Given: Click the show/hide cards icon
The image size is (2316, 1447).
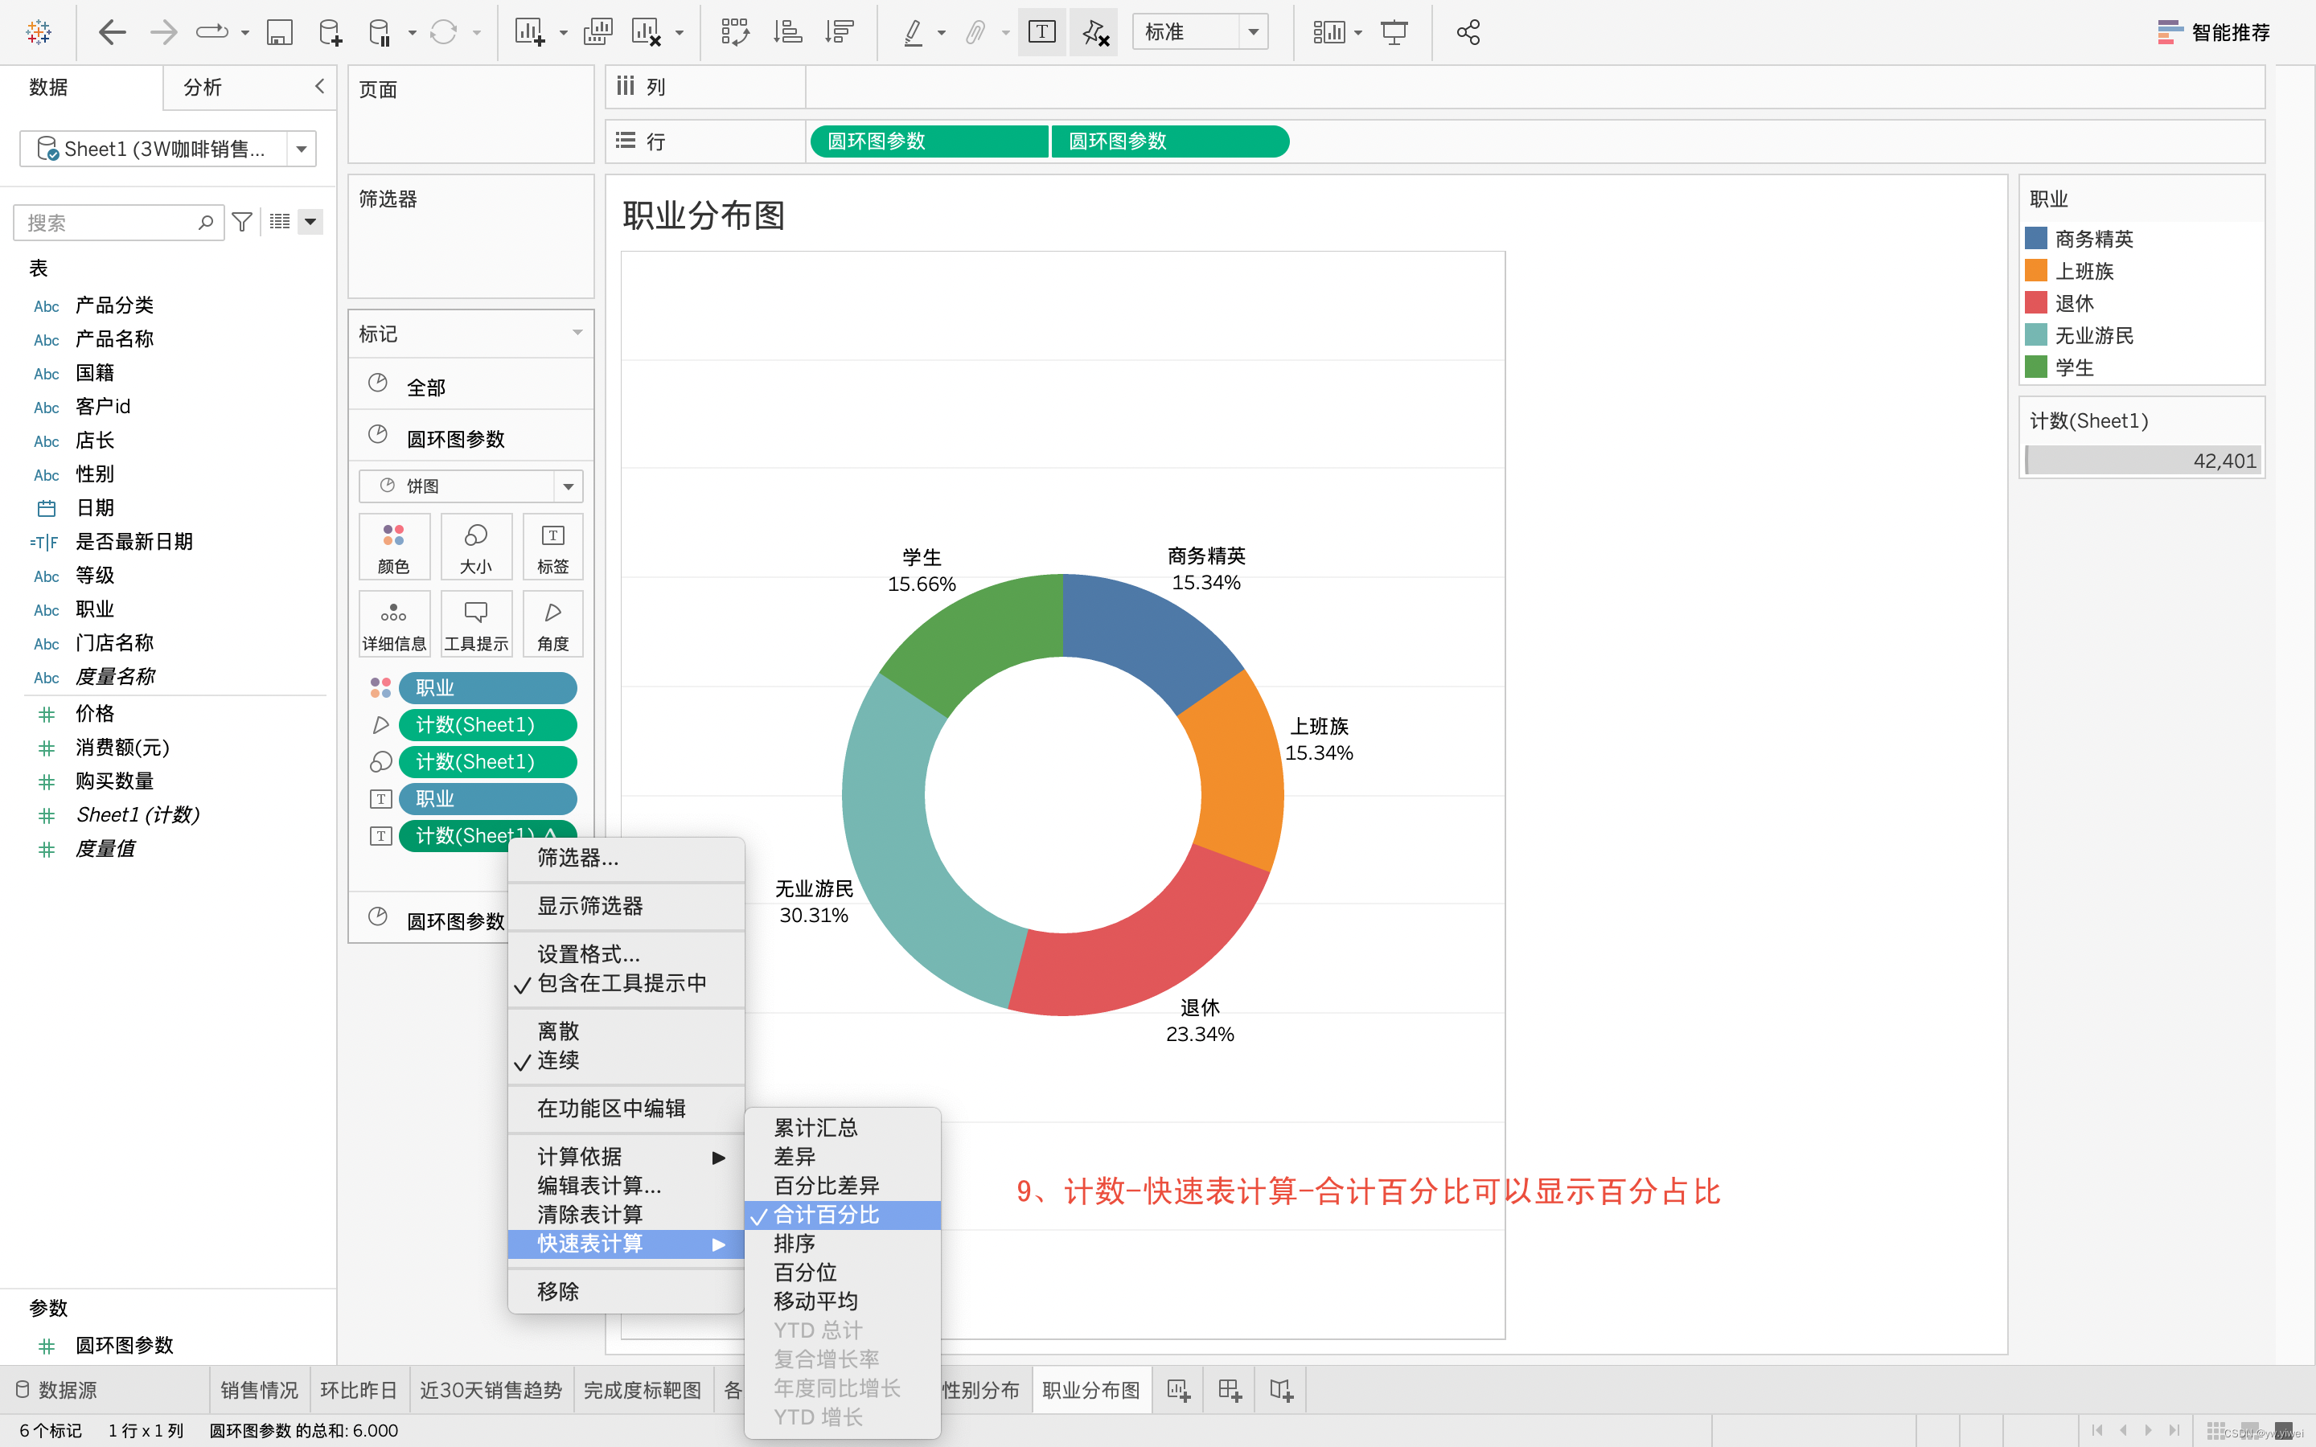Looking at the screenshot, I should point(1329,32).
